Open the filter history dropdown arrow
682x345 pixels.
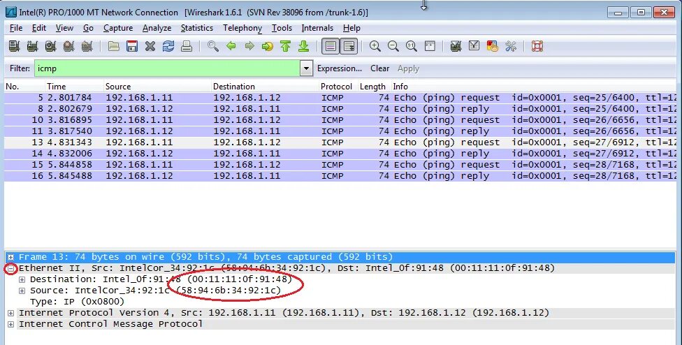point(306,68)
